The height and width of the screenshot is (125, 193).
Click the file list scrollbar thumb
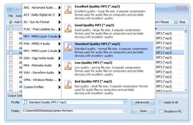click(186, 31)
